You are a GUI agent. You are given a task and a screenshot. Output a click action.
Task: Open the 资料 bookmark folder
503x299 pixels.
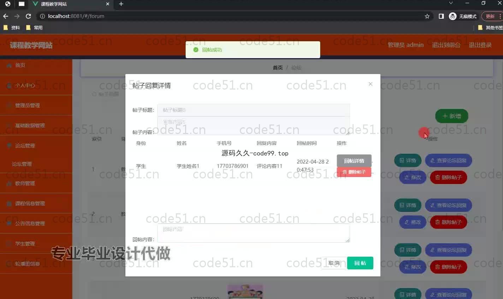12,28
